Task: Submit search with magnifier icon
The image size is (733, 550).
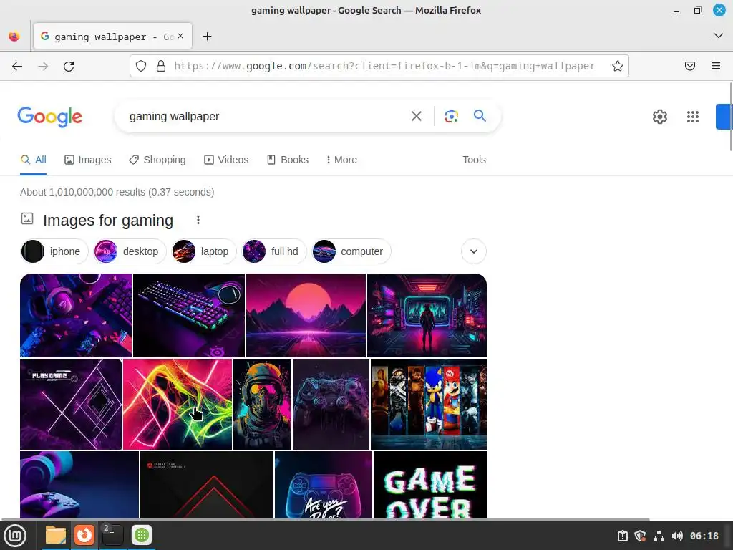Action: (x=480, y=115)
